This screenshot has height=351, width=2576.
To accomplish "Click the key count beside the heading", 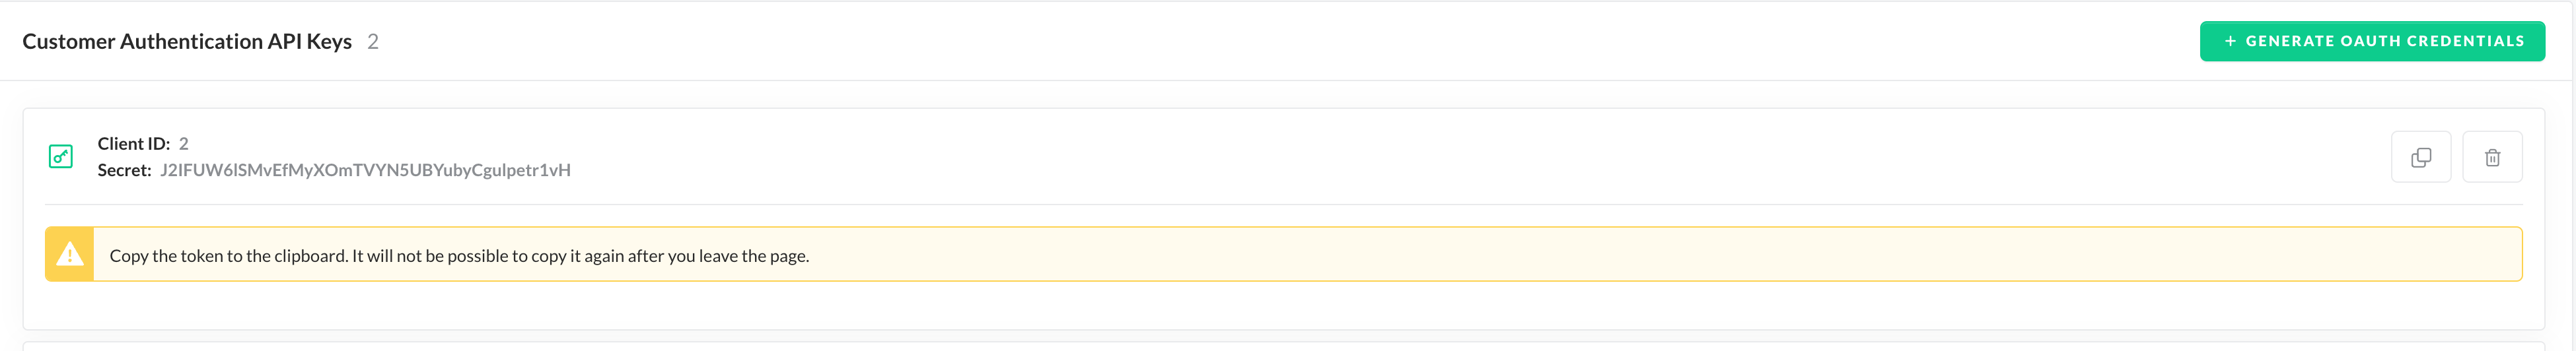I will [373, 41].
